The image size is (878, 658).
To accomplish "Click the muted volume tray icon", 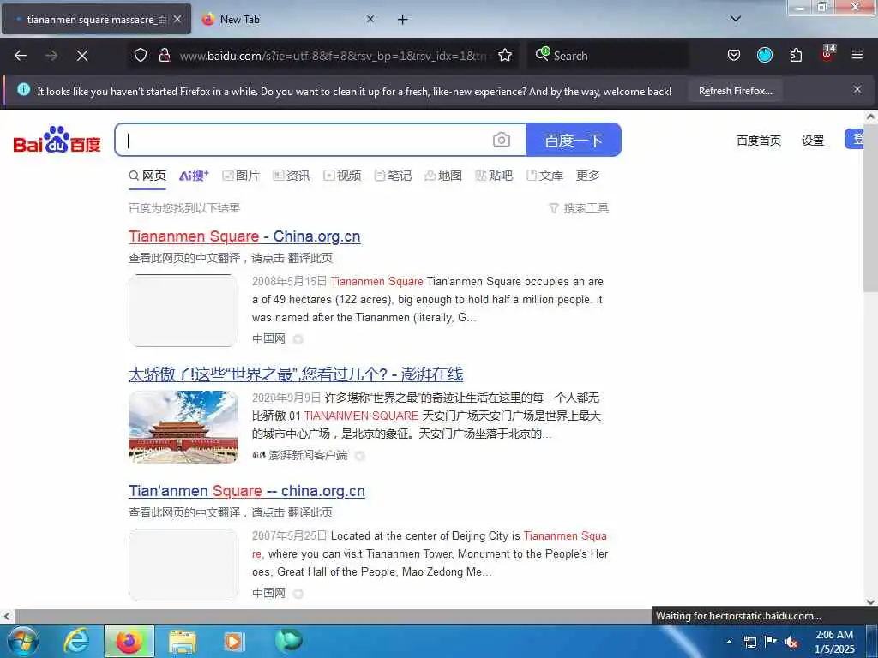I will (x=791, y=642).
